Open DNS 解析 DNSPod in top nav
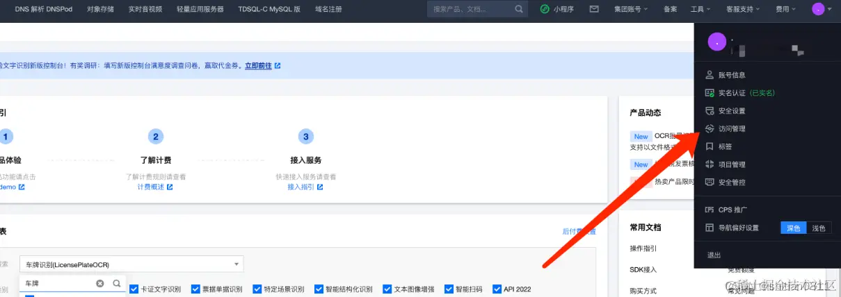The height and width of the screenshot is (297, 841). [x=44, y=9]
